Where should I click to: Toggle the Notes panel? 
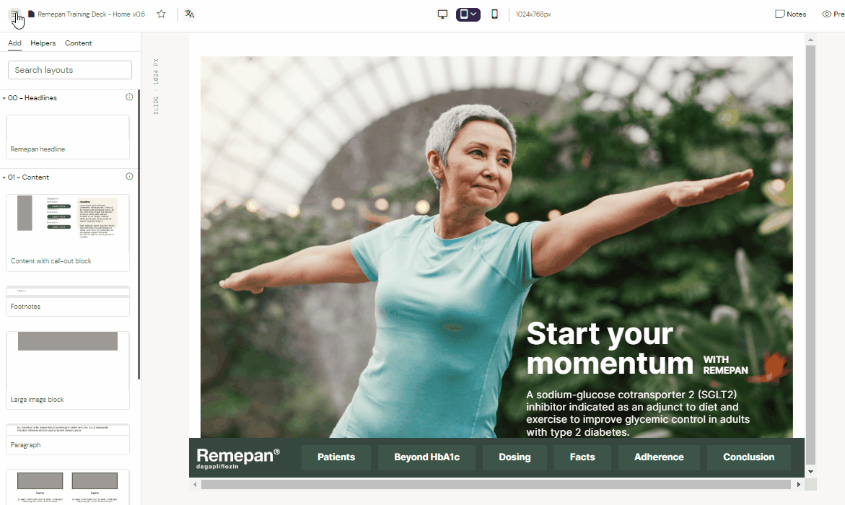[791, 14]
